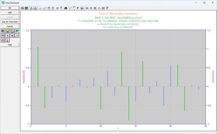Click the teal XY data icon

click(x=17, y=31)
